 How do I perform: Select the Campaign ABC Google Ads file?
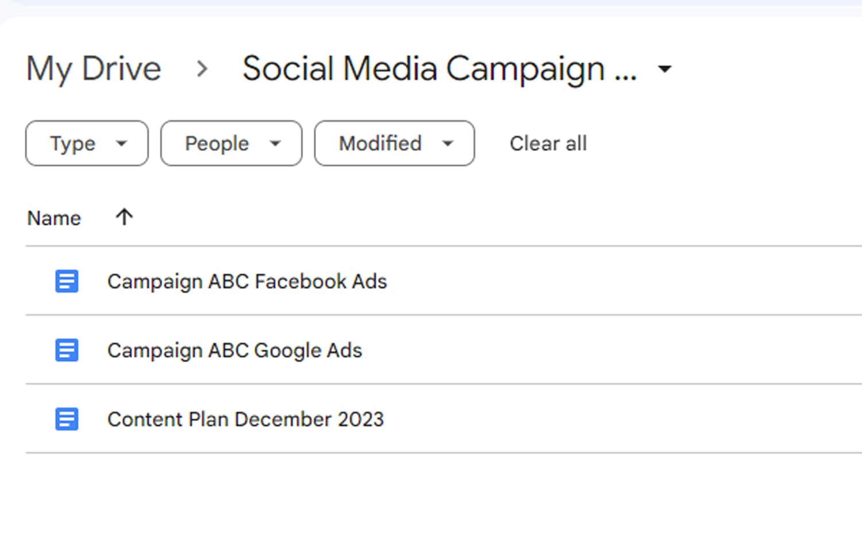234,350
